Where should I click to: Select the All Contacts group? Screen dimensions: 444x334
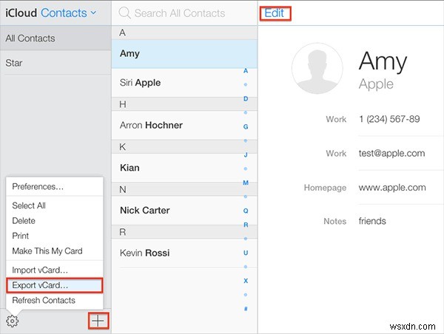click(x=55, y=38)
